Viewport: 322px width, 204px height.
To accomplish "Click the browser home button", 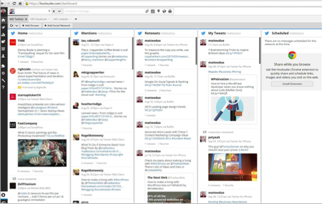I will coord(20,3).
